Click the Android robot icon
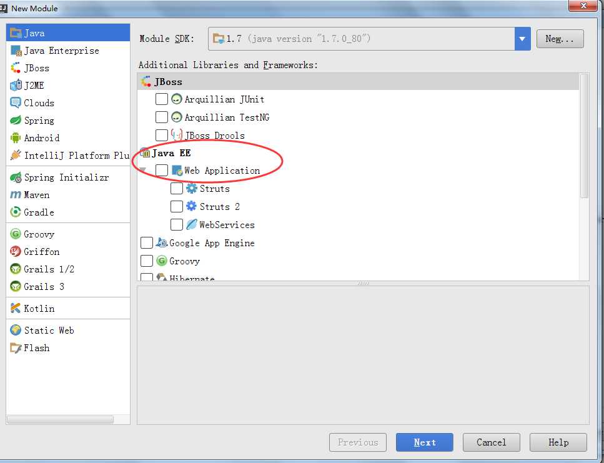This screenshot has width=604, height=463. [x=16, y=137]
